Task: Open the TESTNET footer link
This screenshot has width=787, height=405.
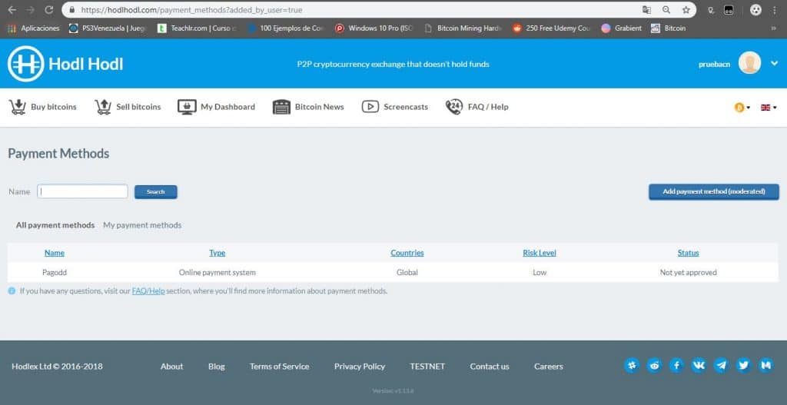Action: 427,367
